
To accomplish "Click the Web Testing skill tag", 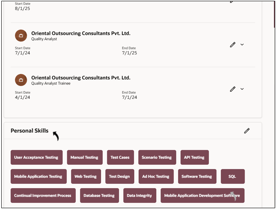I will pos(86,177).
